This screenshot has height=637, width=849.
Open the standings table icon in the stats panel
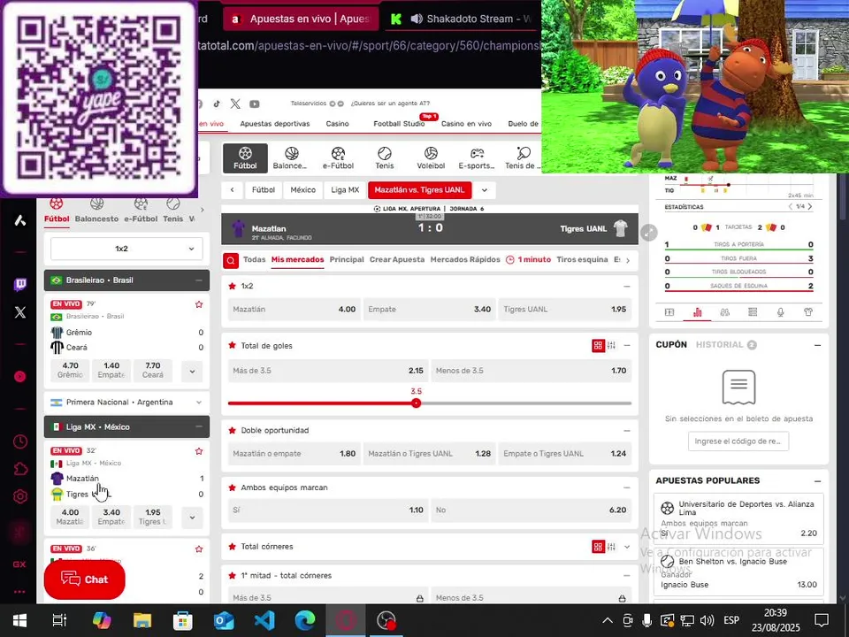pos(752,312)
